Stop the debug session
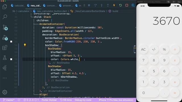182x102 pixels. click(x=127, y=5)
